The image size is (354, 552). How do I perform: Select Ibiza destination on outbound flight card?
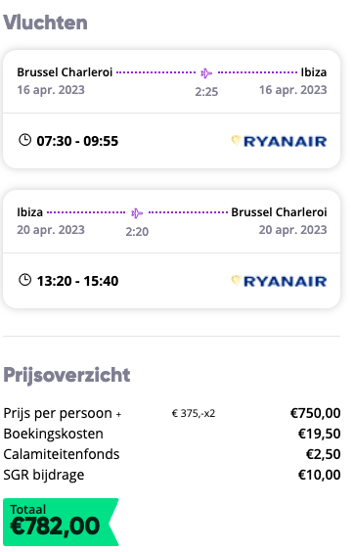[314, 72]
